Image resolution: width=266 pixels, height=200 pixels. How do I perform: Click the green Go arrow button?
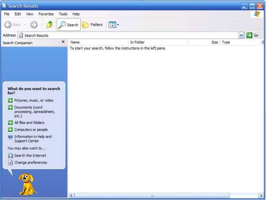pos(249,35)
